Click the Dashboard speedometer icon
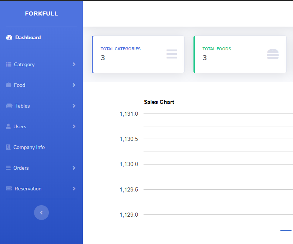This screenshot has height=244, width=293. click(9, 37)
